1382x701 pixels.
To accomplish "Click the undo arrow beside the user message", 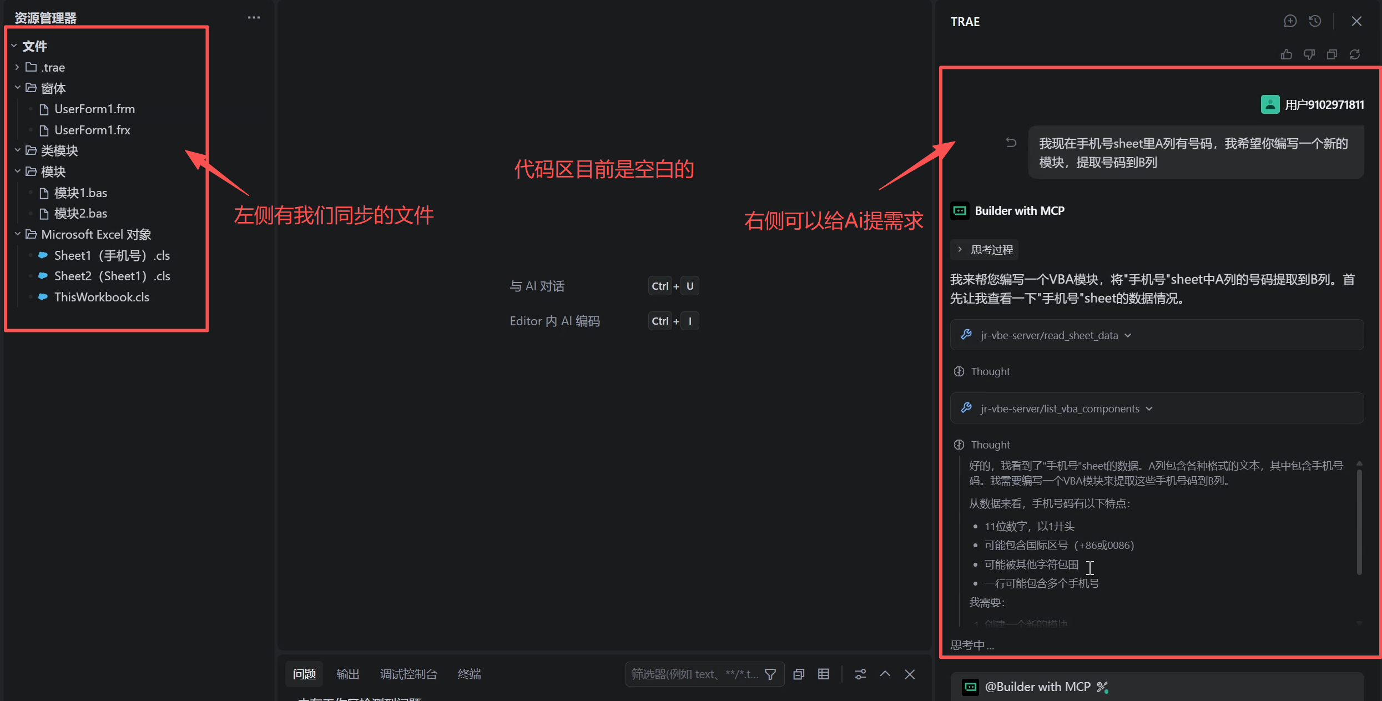I will pyautogui.click(x=1011, y=143).
